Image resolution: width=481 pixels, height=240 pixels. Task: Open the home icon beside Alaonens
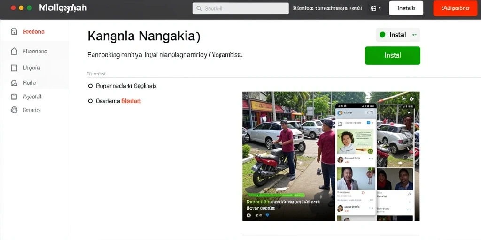coord(14,51)
